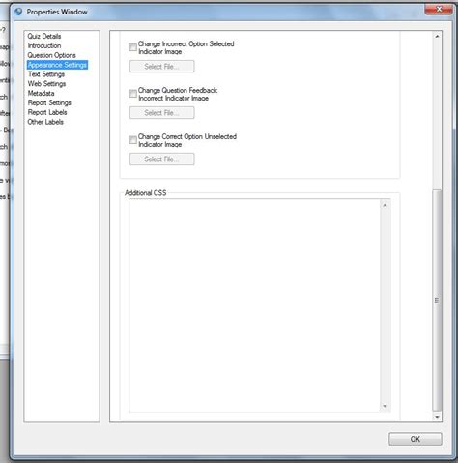Open Text Settings
Screen dimensions: 458x463
[46, 74]
